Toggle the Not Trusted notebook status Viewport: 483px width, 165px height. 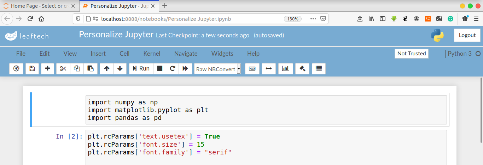(x=411, y=54)
